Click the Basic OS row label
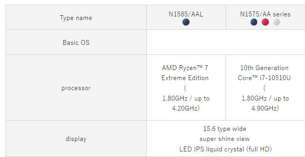The image size is (305, 157). click(76, 42)
